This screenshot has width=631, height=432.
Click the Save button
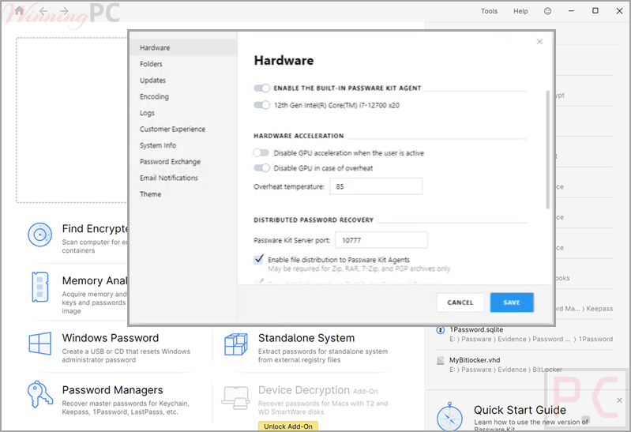click(x=512, y=302)
